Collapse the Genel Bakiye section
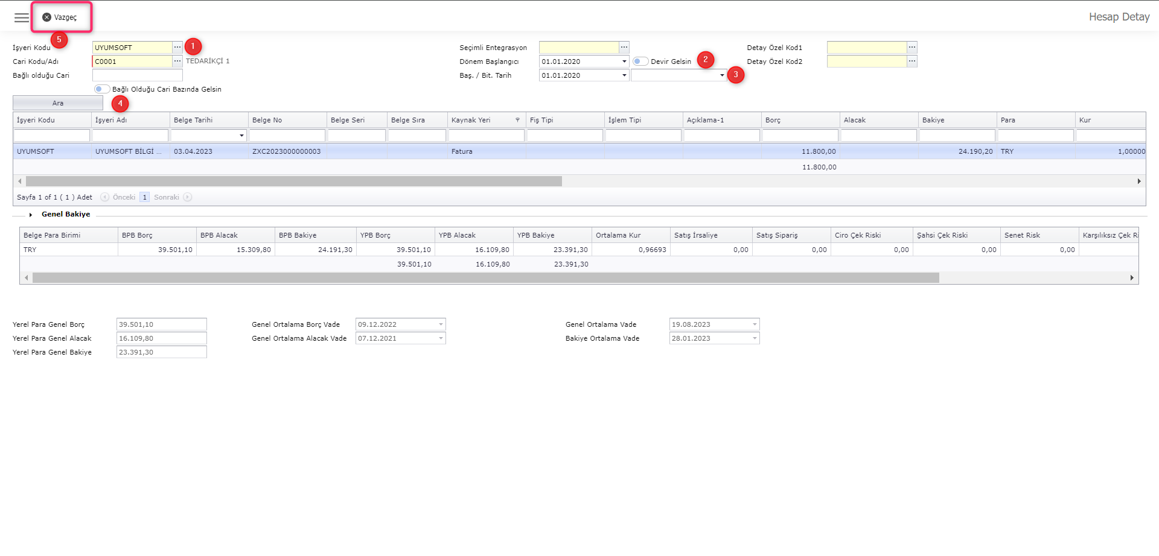 point(31,215)
